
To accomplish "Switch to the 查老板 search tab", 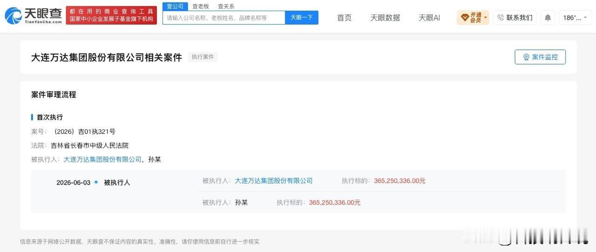I will click(201, 7).
